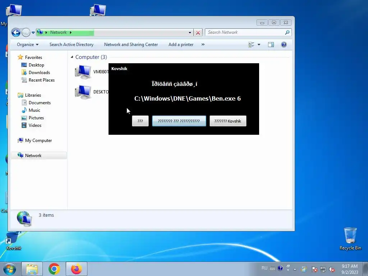Open Network and Sharing Center
Image resolution: width=368 pixels, height=276 pixels.
[x=131, y=44]
